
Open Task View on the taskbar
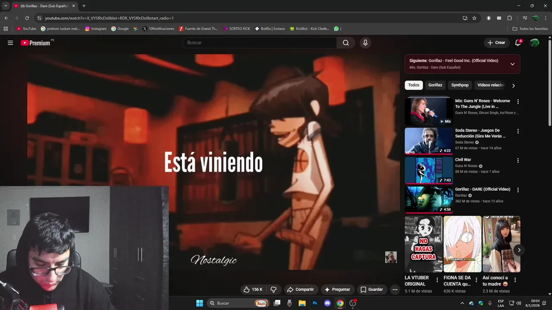click(x=277, y=303)
